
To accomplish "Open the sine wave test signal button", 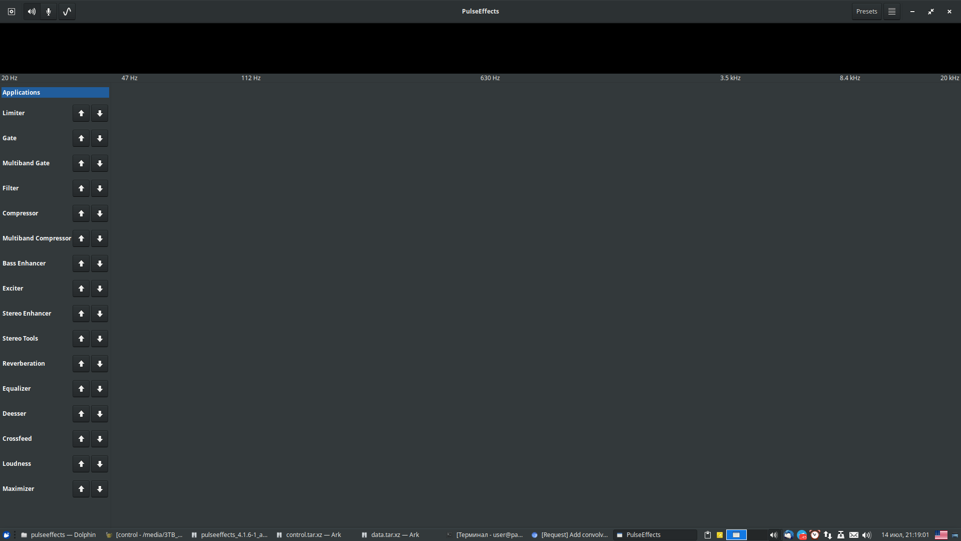I will [x=67, y=12].
